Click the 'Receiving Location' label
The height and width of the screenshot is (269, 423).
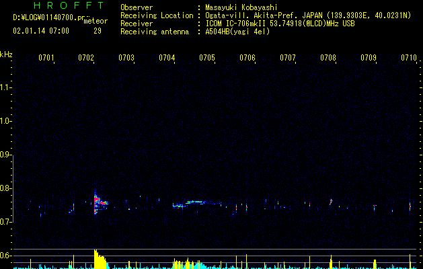point(157,15)
